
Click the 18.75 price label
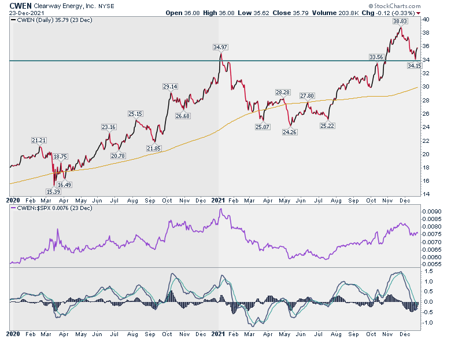coord(60,156)
